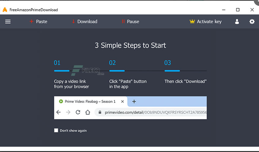The image size is (259, 152).
Task: Click the forward arrow in browser illustration
Action: (68, 112)
